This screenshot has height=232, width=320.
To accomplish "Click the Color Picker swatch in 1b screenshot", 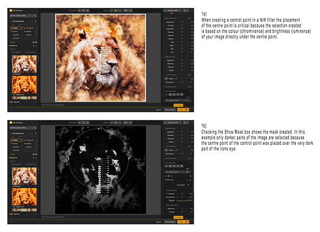I will [x=191, y=185].
